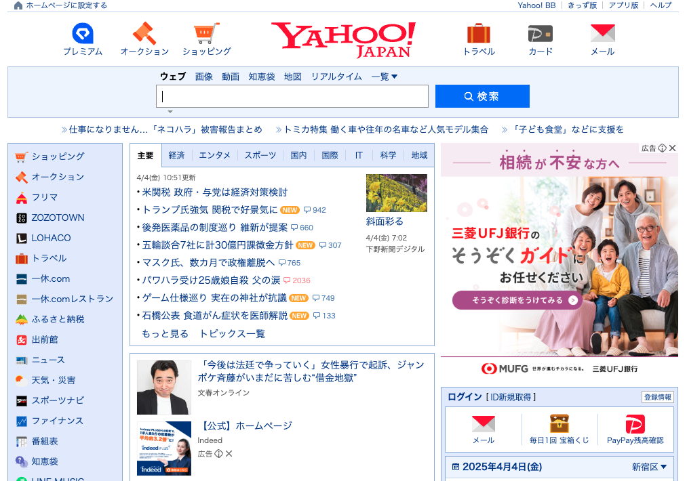Click the オークション icon in sidebar

[x=22, y=177]
